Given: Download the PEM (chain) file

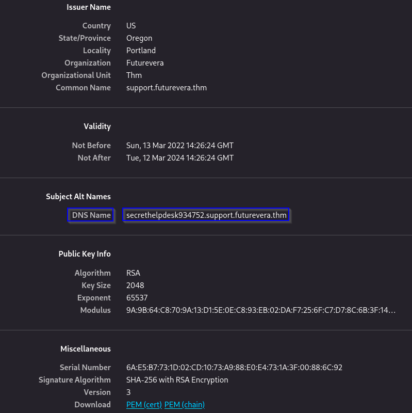Looking at the screenshot, I should [x=184, y=405].
